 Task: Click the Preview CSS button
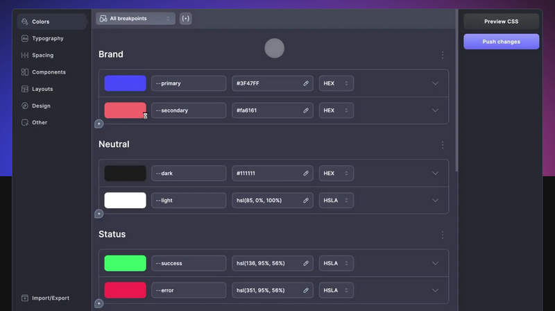501,22
